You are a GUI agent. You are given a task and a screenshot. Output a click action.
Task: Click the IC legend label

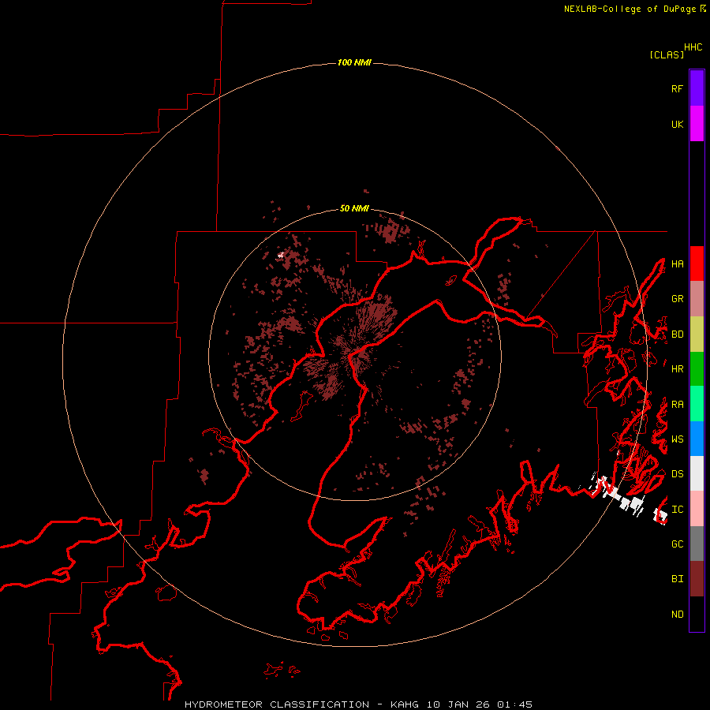677,510
